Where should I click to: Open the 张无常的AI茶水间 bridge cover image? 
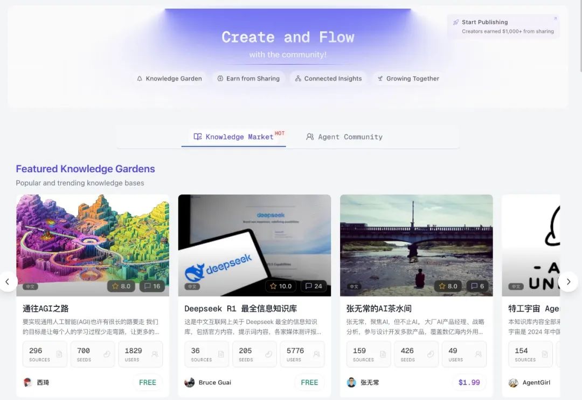pos(416,245)
